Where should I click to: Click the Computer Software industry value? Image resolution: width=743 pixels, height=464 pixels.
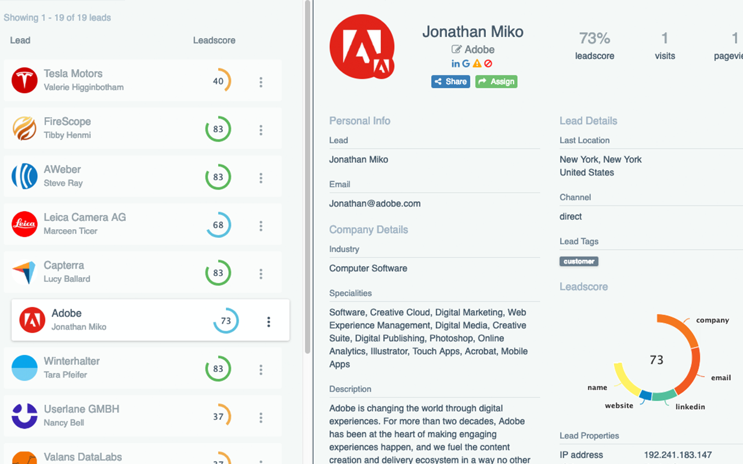(368, 269)
